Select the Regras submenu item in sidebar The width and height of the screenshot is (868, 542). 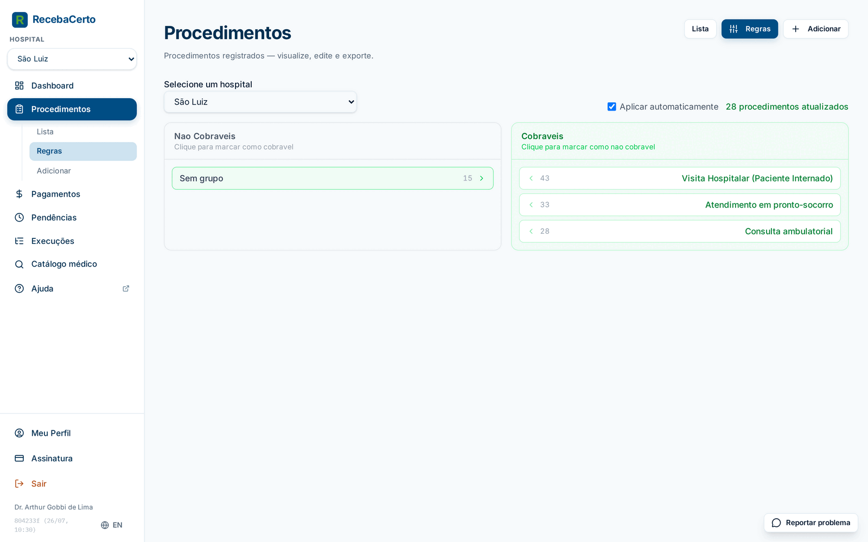(83, 151)
